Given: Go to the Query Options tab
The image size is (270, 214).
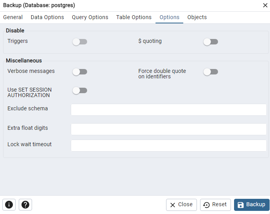Looking at the screenshot, I should pyautogui.click(x=90, y=18).
